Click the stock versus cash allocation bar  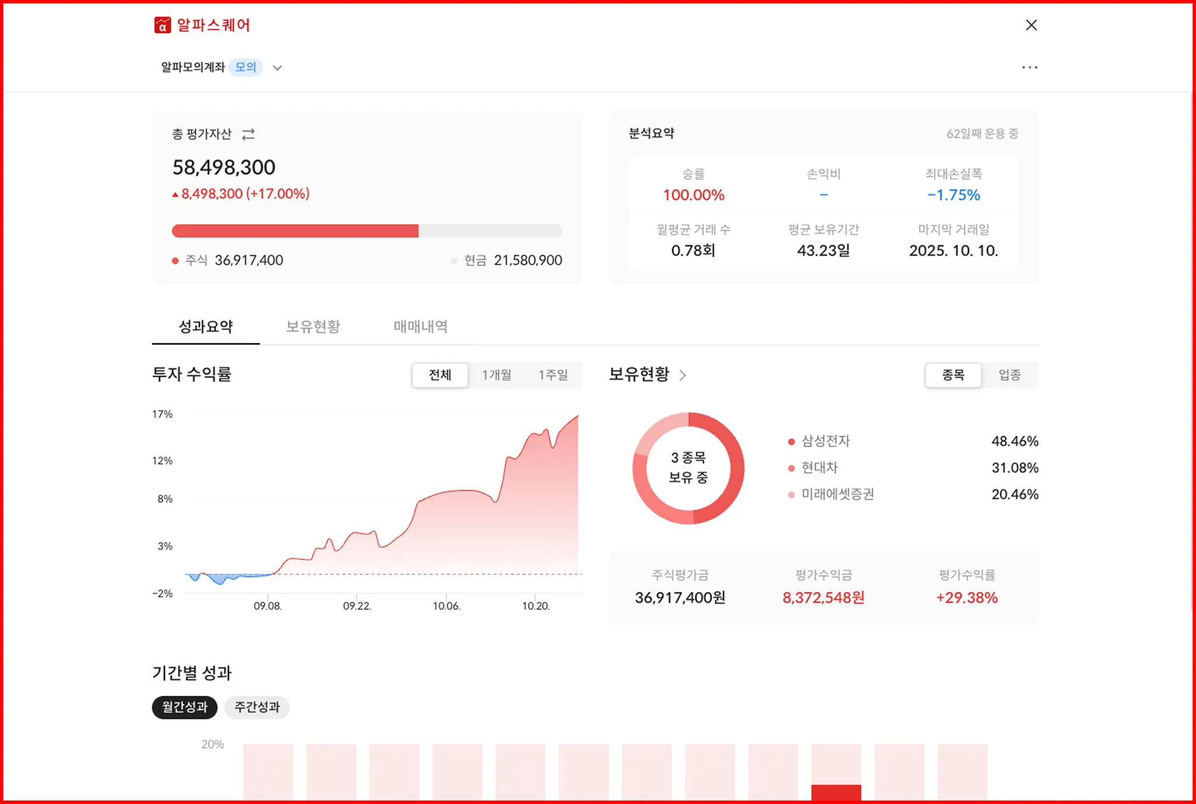coord(367,231)
